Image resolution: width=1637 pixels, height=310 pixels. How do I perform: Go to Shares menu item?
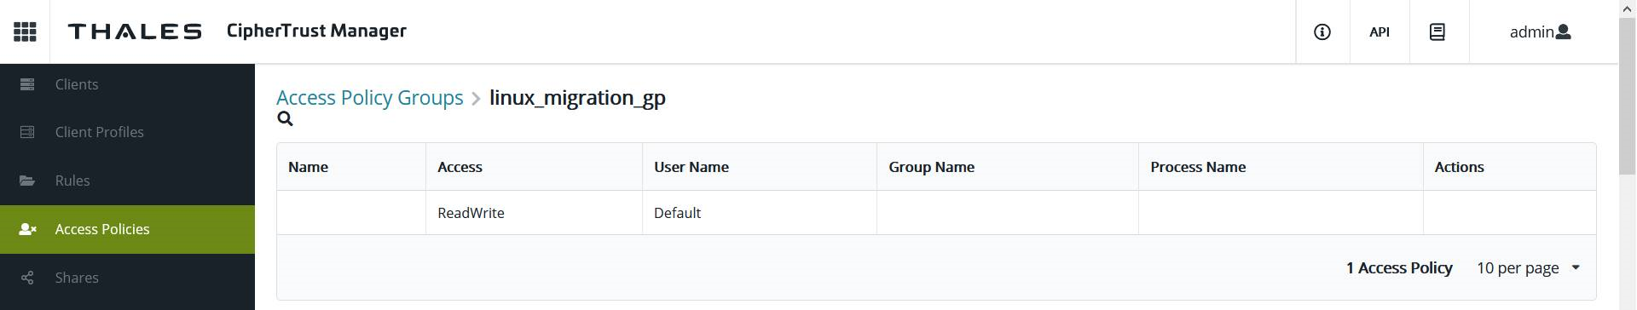coord(127,278)
